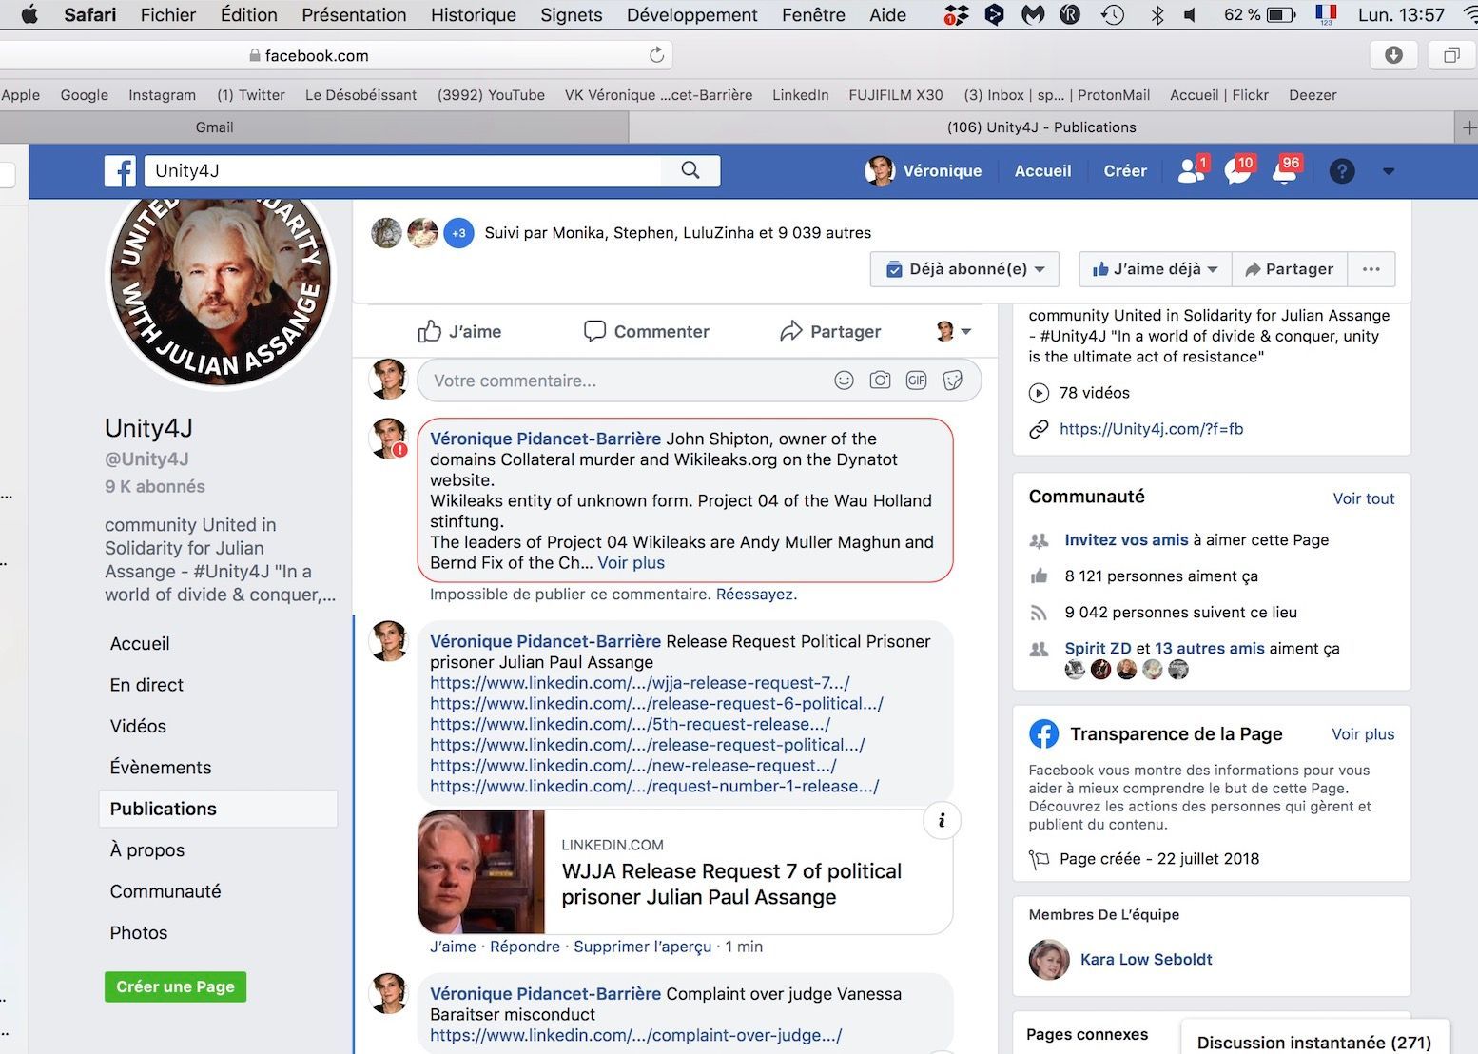Attach a photo with camera icon

point(880,381)
